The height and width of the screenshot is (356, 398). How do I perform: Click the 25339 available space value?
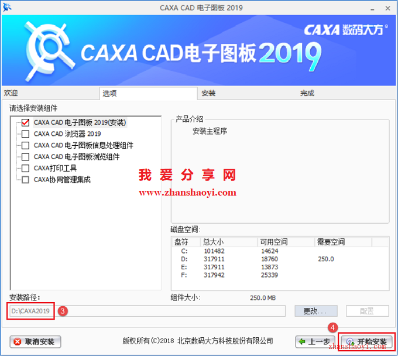pos(269,275)
